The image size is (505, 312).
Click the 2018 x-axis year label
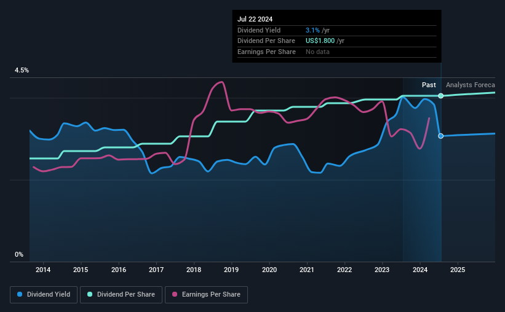tap(194, 270)
